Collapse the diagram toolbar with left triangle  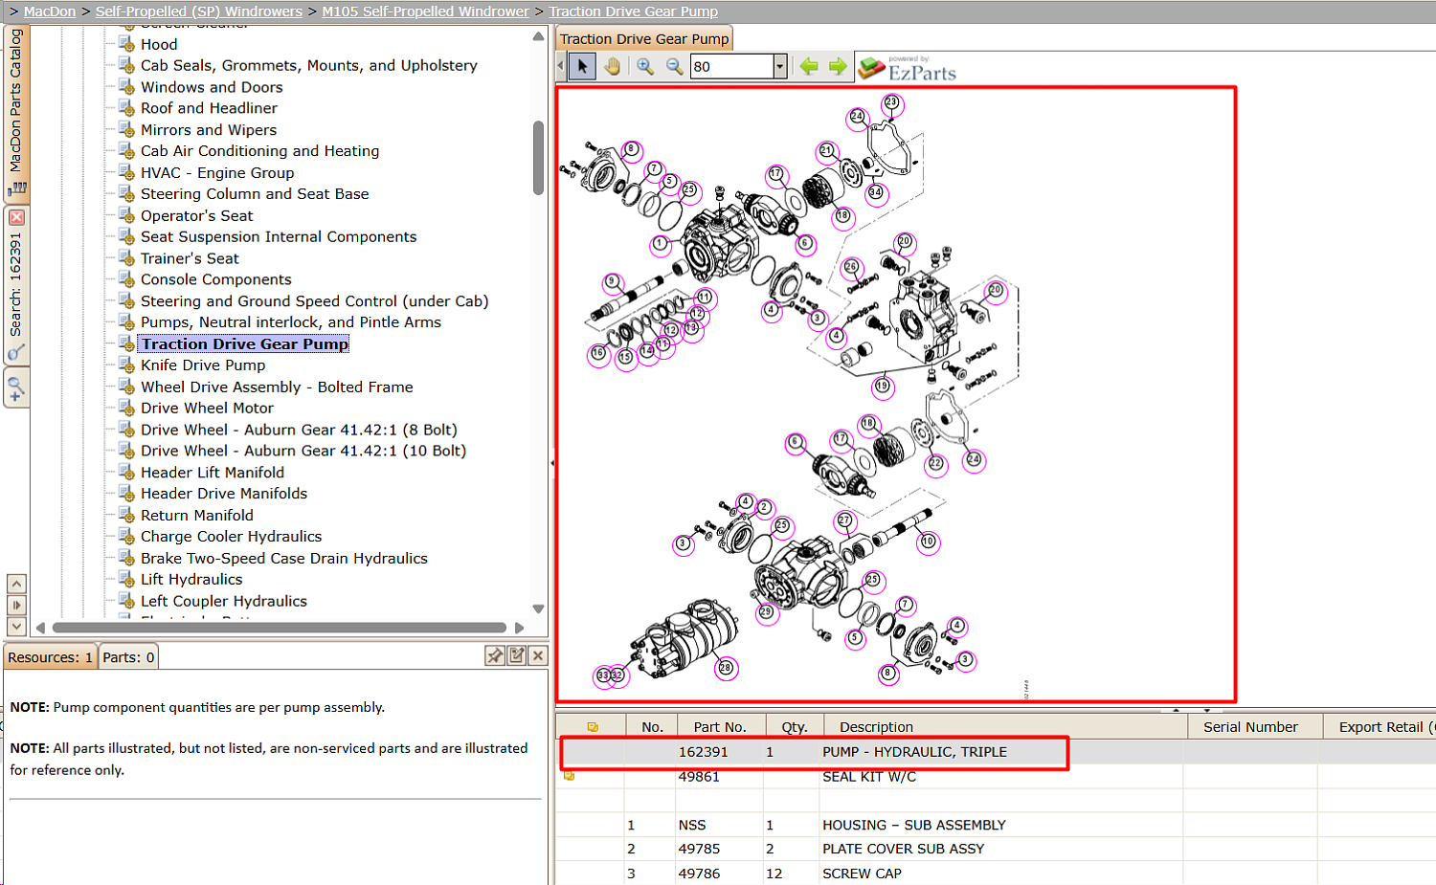coord(561,66)
